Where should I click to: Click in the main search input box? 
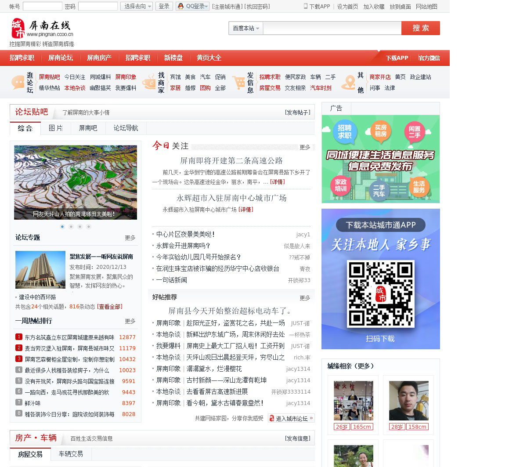332,28
